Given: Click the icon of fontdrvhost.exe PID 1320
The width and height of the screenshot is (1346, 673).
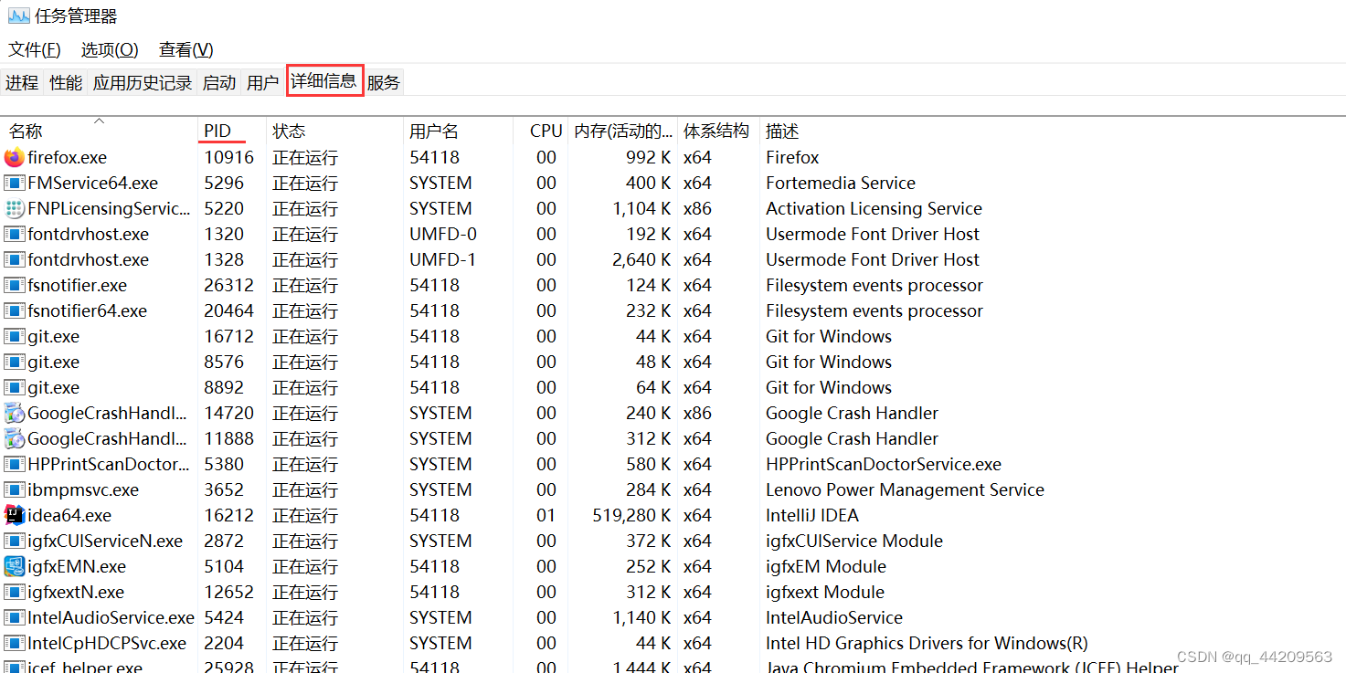Looking at the screenshot, I should point(14,234).
